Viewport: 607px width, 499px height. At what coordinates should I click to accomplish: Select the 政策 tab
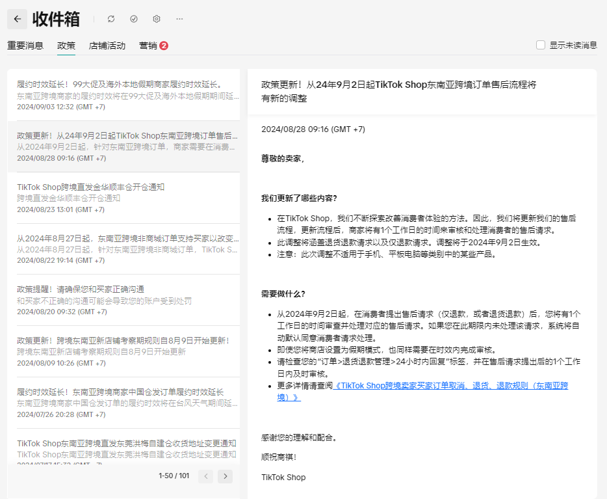[66, 46]
